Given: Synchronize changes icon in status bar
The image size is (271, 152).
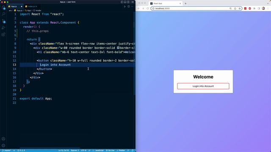Looking at the screenshot, I should (14, 150).
